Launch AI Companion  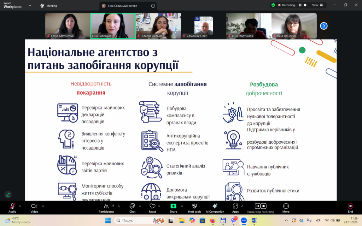[x=215, y=206]
